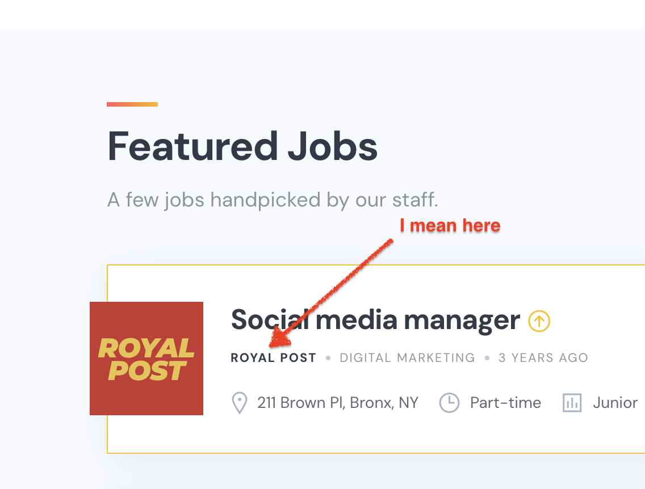This screenshot has height=489, width=645.
Task: Click the clock job type icon
Action: [x=449, y=403]
